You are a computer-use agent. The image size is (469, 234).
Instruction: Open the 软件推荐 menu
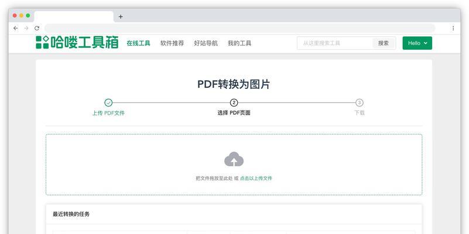point(172,43)
